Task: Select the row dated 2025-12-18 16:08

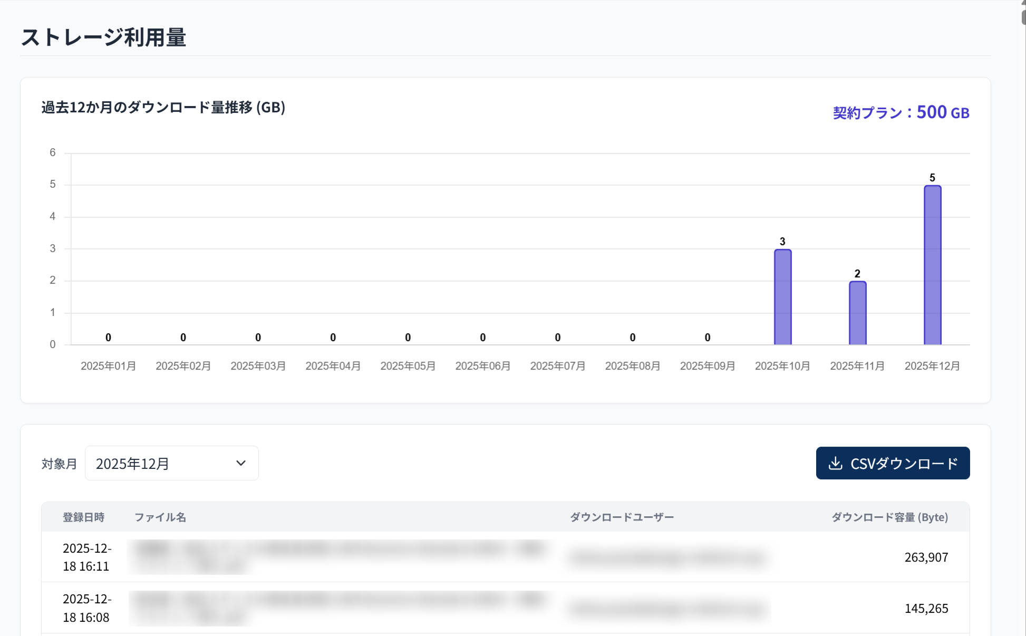Action: (x=87, y=608)
